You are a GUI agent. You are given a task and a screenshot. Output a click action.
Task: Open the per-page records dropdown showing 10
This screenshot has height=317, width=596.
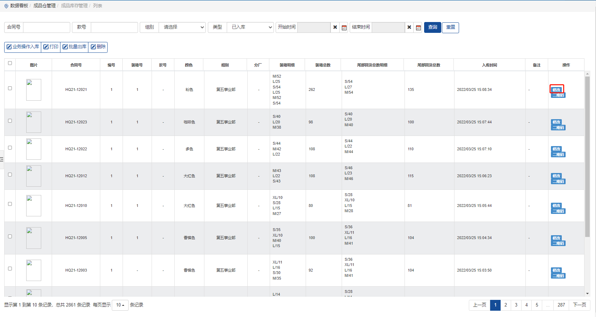pyautogui.click(x=120, y=305)
